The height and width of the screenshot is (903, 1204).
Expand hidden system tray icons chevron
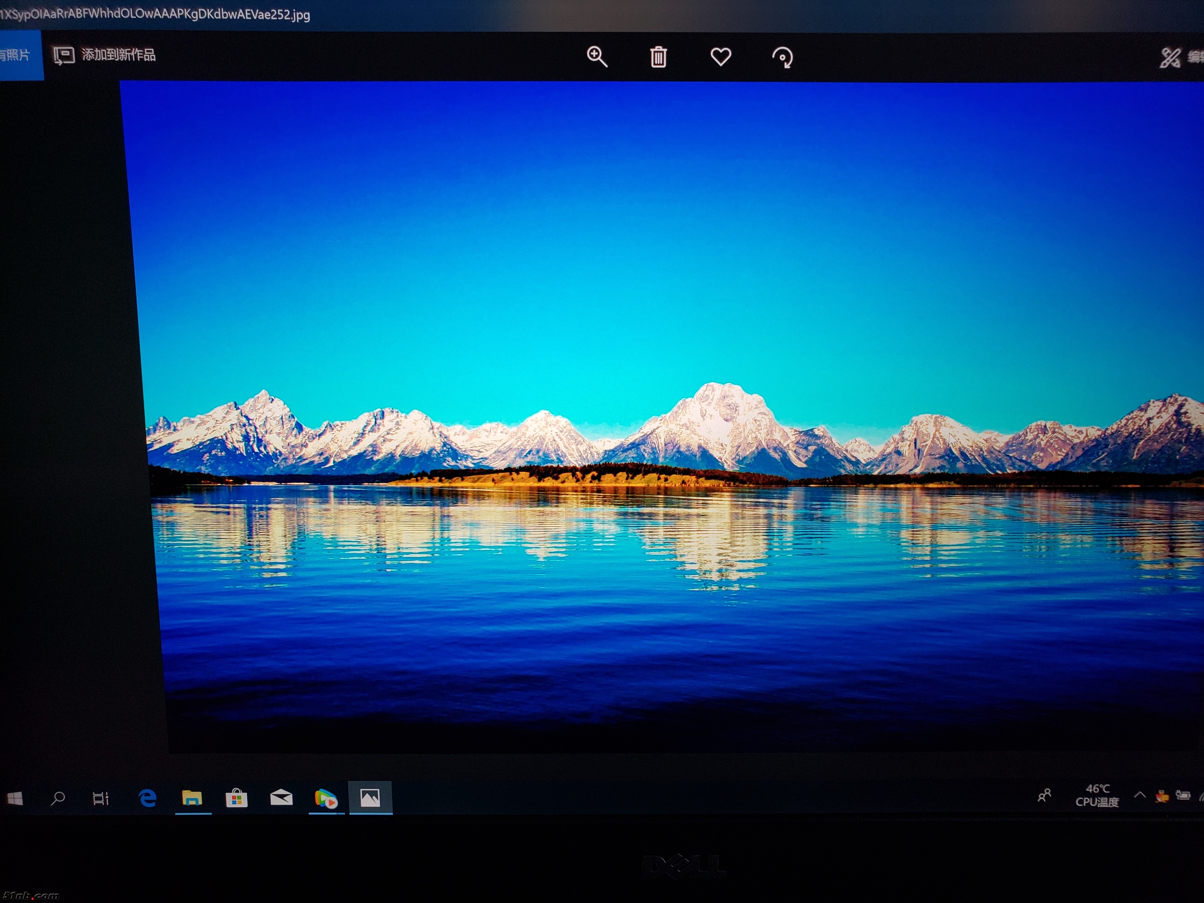(x=1139, y=795)
